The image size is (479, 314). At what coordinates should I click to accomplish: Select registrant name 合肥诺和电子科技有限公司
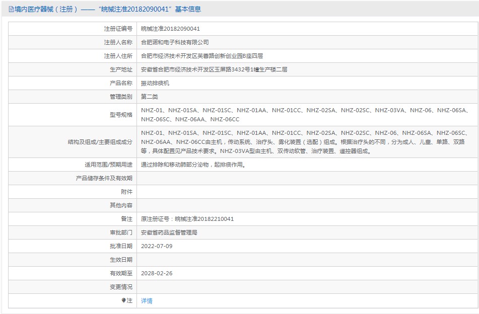[175, 42]
